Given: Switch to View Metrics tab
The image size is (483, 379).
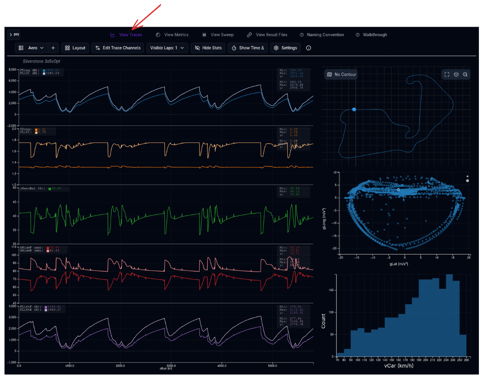Looking at the screenshot, I should [172, 35].
